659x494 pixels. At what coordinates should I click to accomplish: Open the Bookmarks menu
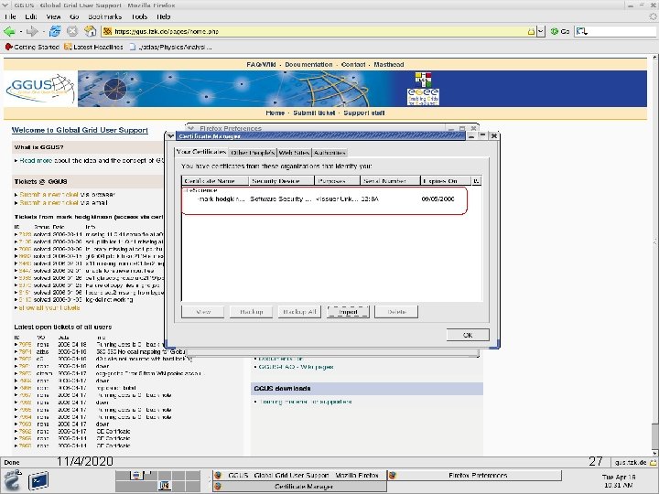pos(104,16)
